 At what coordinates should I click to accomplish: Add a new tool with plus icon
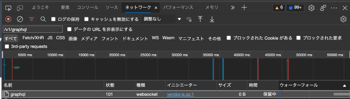(244, 8)
